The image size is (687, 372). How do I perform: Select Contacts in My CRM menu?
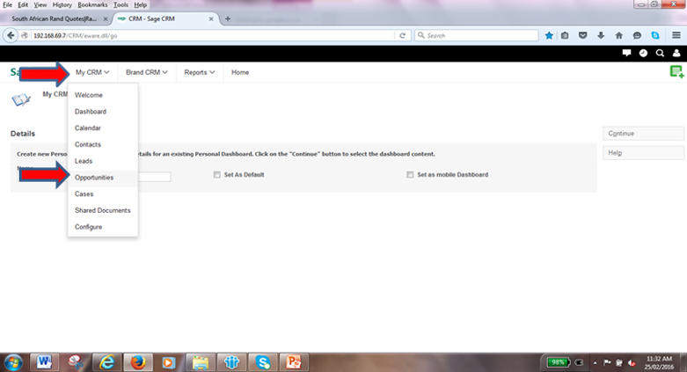click(103, 144)
